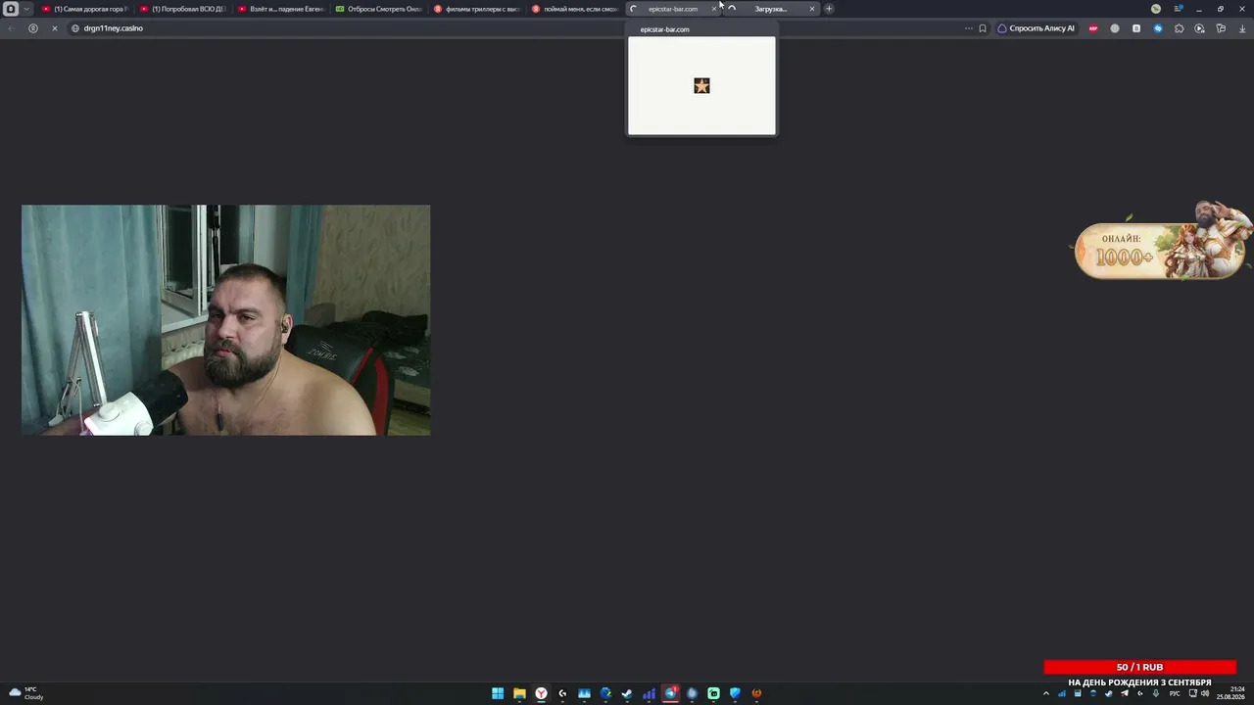This screenshot has height=705, width=1254.
Task: Open the microphone tray icon
Action: [x=1156, y=693]
